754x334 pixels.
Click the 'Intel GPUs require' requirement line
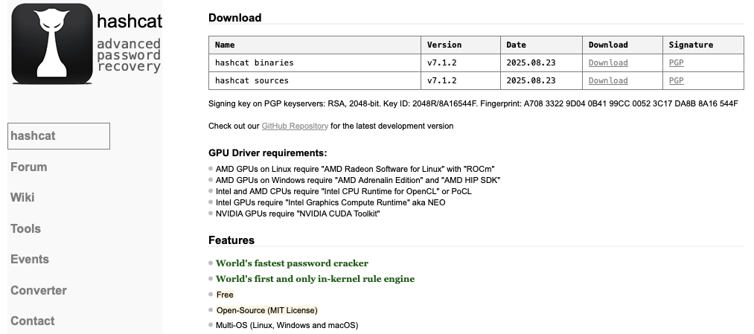[x=330, y=202]
